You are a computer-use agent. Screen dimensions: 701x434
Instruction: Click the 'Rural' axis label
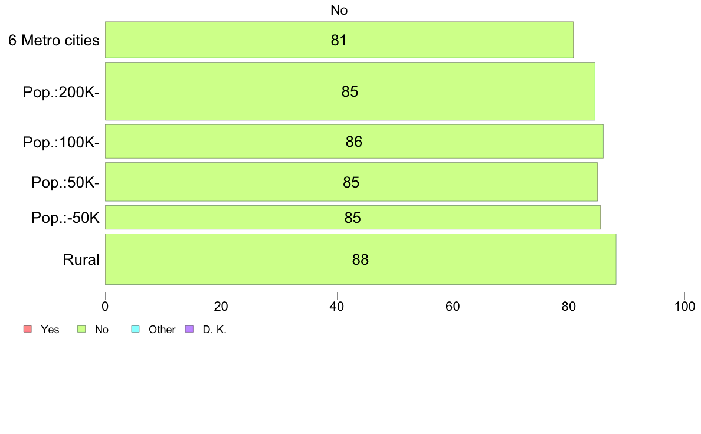click(x=81, y=259)
